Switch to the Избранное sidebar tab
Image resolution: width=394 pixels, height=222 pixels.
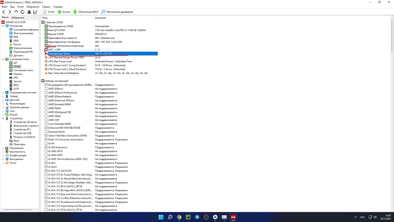[18, 18]
